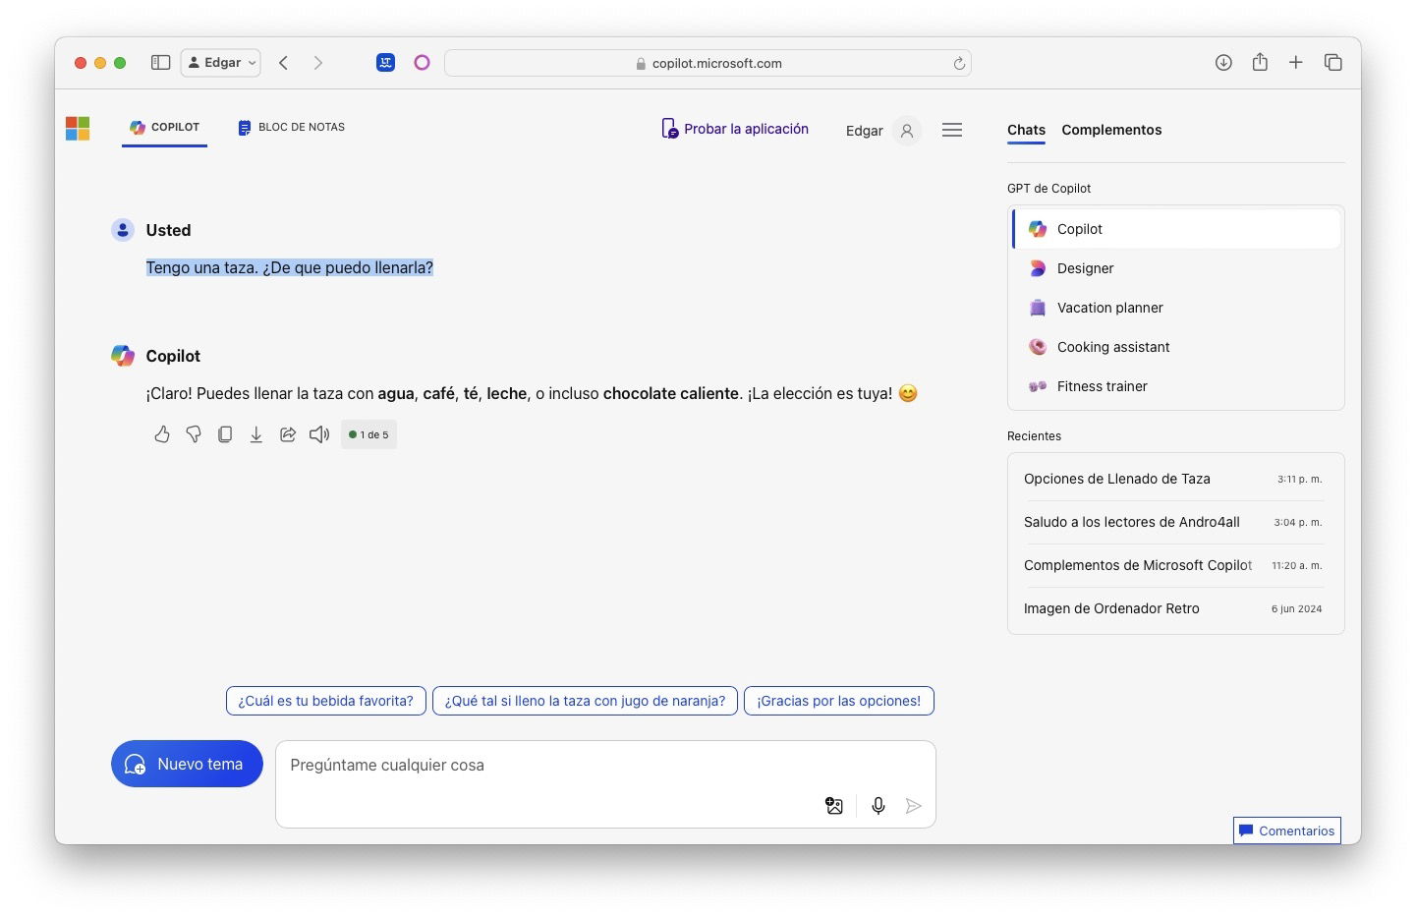Click the Copilot logo beside the response

(x=123, y=356)
